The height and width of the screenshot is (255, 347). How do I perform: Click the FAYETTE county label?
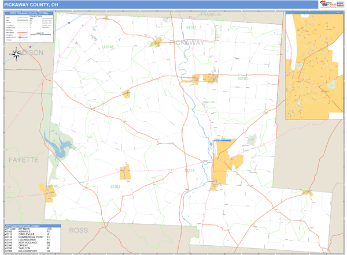(22, 159)
